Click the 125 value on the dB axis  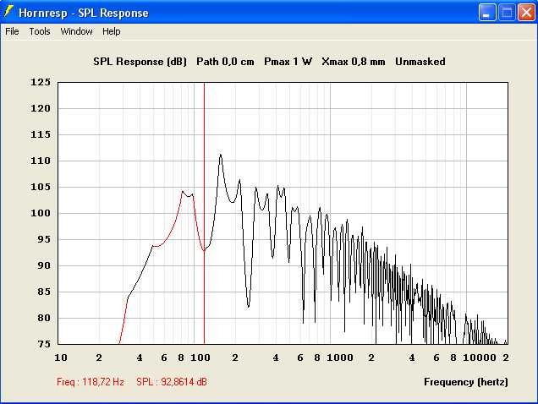41,83
